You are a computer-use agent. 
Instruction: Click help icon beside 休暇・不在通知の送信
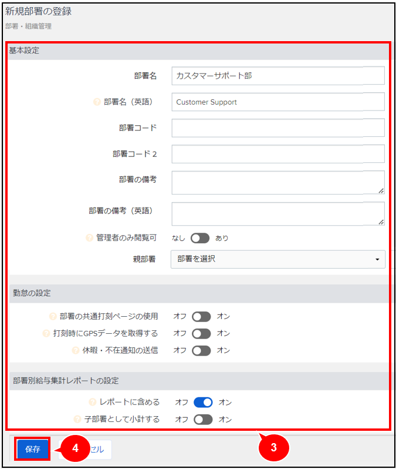[76, 350]
